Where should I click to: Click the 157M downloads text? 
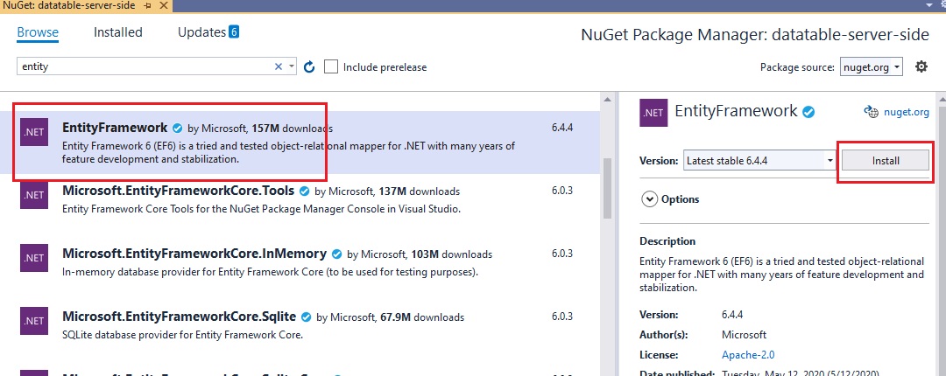pos(292,129)
